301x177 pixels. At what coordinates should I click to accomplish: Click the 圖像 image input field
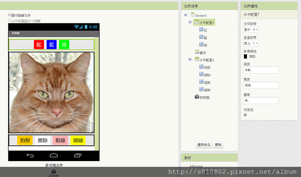click(x=261, y=101)
